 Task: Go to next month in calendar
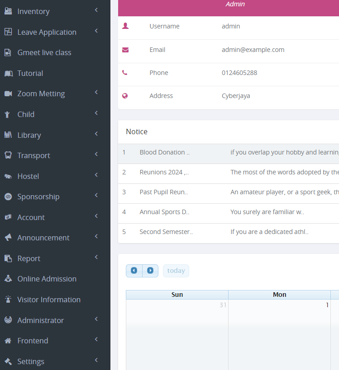click(x=150, y=271)
